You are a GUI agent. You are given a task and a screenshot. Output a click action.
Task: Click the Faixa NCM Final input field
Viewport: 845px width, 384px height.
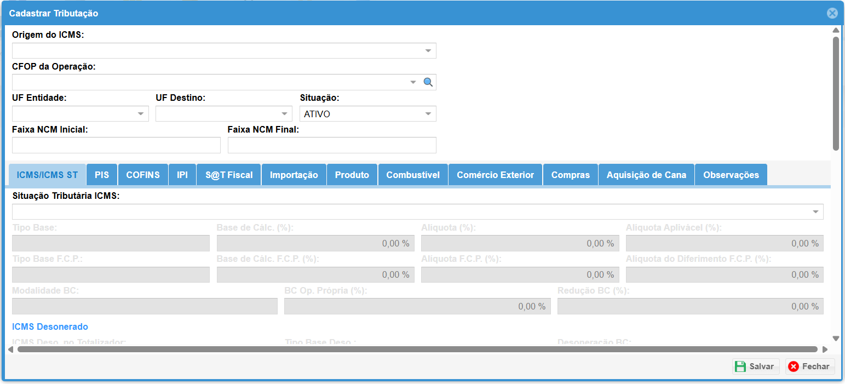tap(332, 145)
